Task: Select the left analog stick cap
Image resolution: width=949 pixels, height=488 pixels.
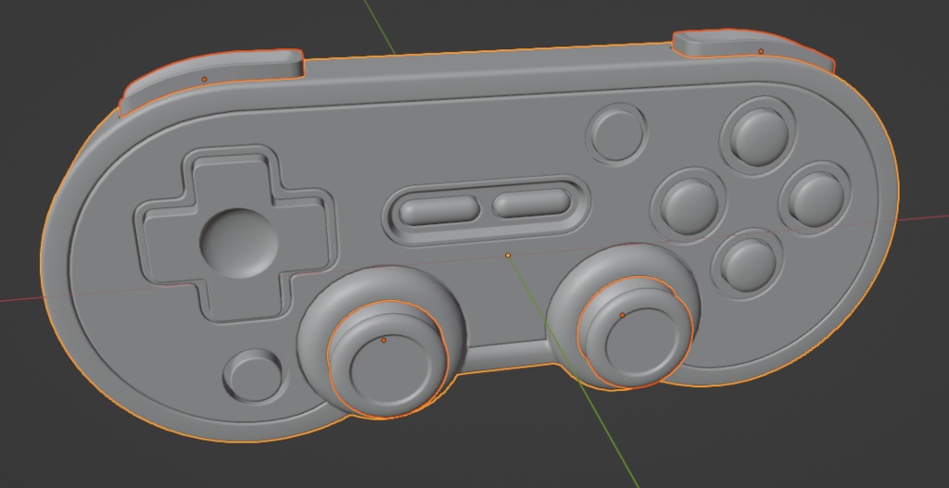Action: click(x=387, y=361)
